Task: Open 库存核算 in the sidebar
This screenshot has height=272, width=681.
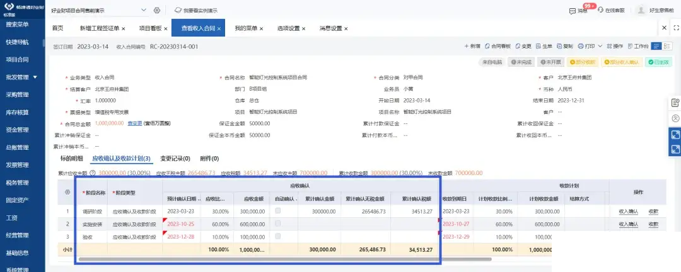Action: pyautogui.click(x=18, y=112)
